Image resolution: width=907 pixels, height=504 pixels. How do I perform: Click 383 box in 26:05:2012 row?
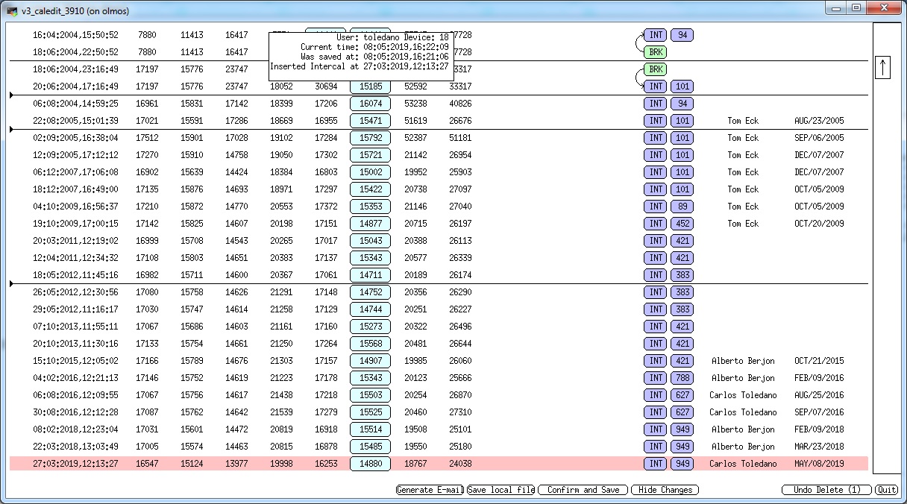(682, 292)
